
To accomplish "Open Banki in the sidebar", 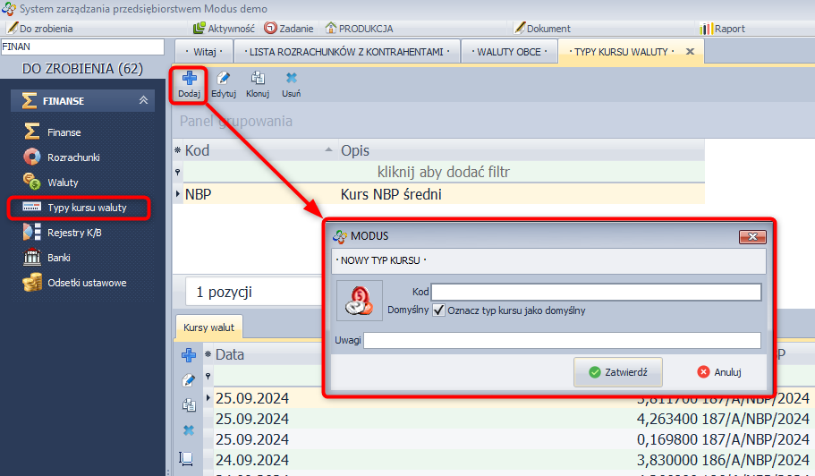I will pos(59,258).
